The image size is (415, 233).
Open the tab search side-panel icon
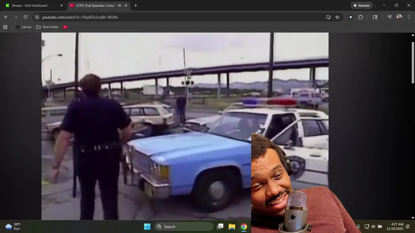tap(375, 17)
